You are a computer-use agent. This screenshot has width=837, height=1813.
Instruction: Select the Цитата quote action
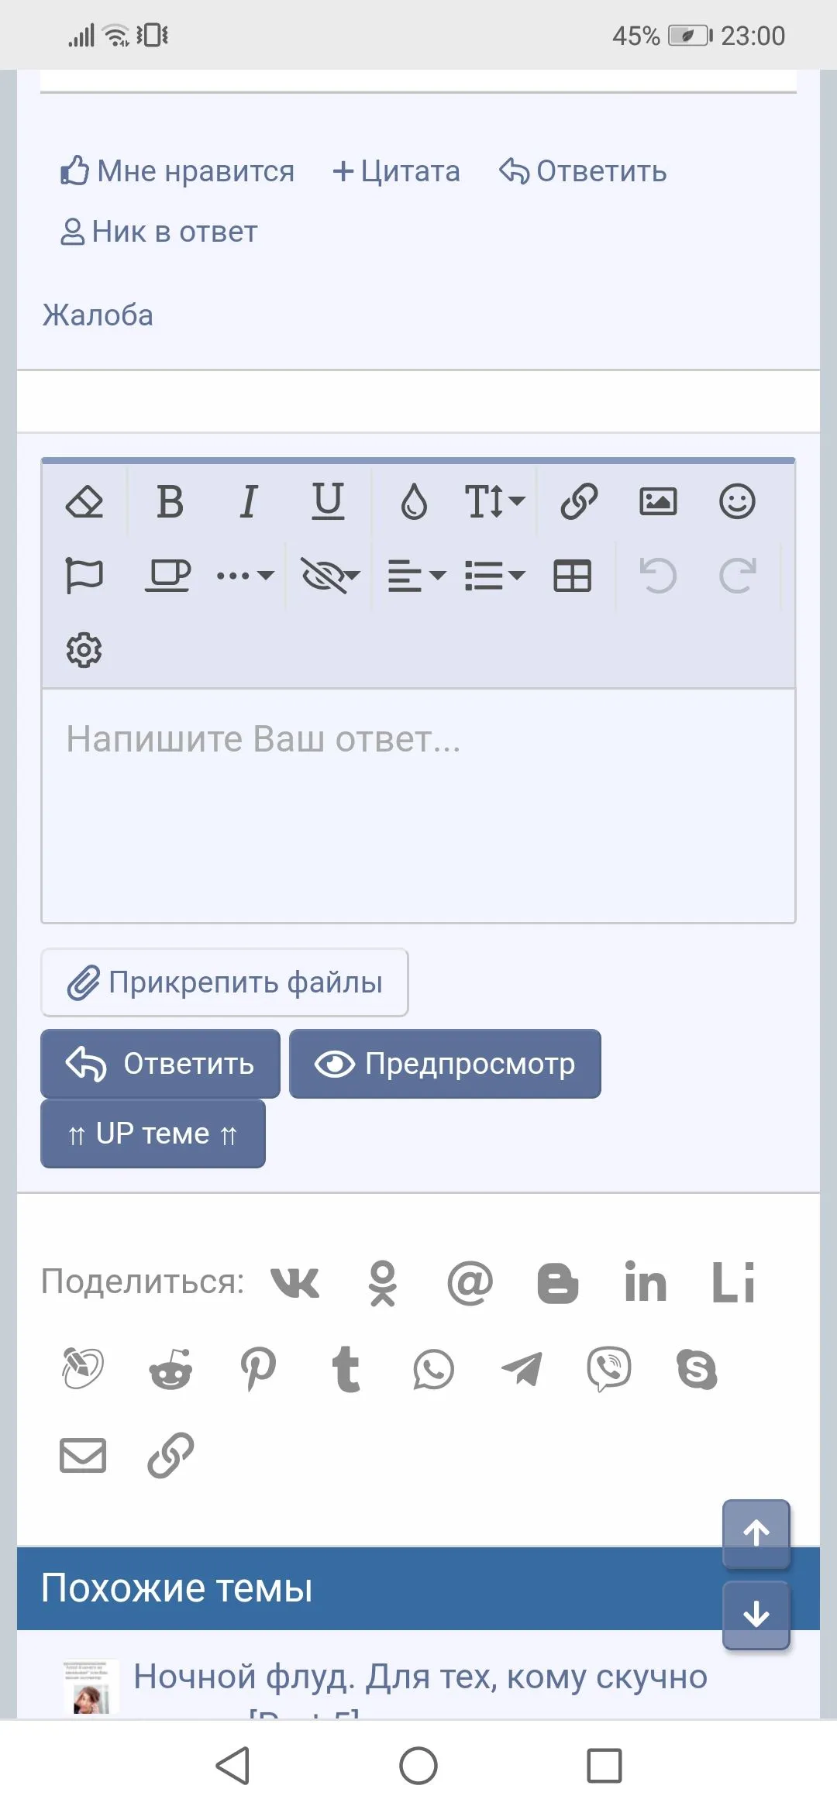point(396,171)
